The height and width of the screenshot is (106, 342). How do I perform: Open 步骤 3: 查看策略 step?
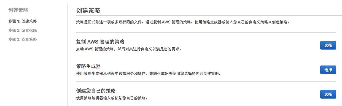tap(23, 39)
